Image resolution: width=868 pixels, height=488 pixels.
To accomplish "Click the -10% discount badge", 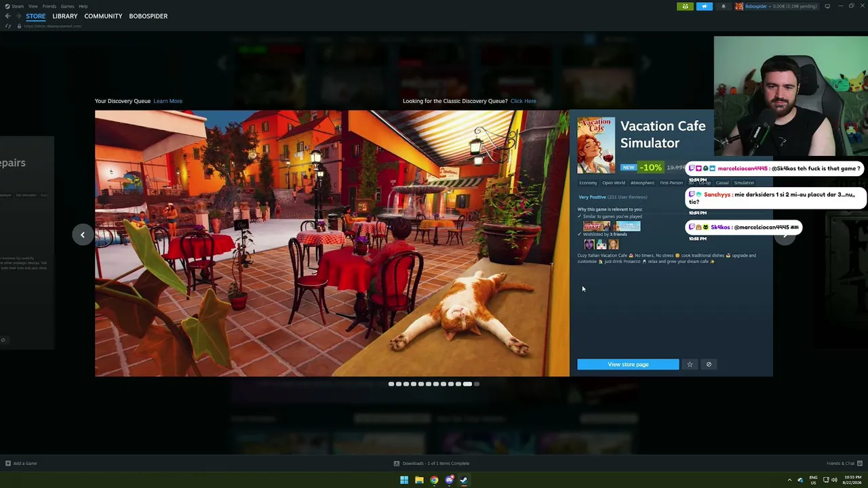I will [650, 167].
